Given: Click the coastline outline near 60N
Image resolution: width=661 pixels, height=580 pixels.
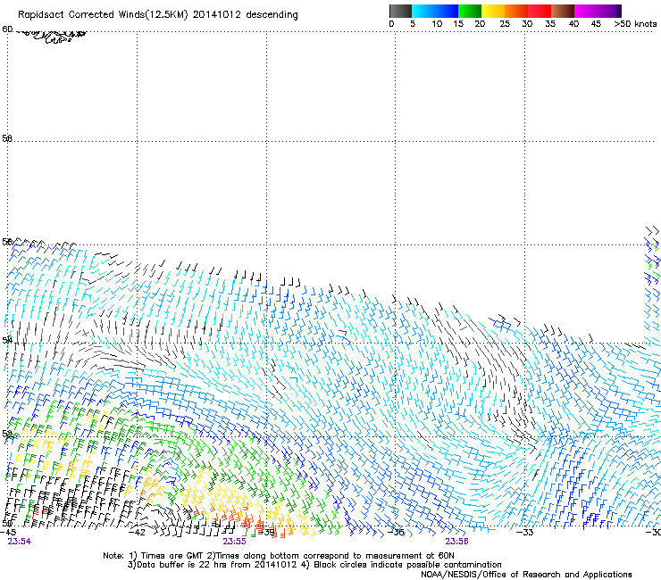Looking at the screenshot, I should tap(53, 36).
